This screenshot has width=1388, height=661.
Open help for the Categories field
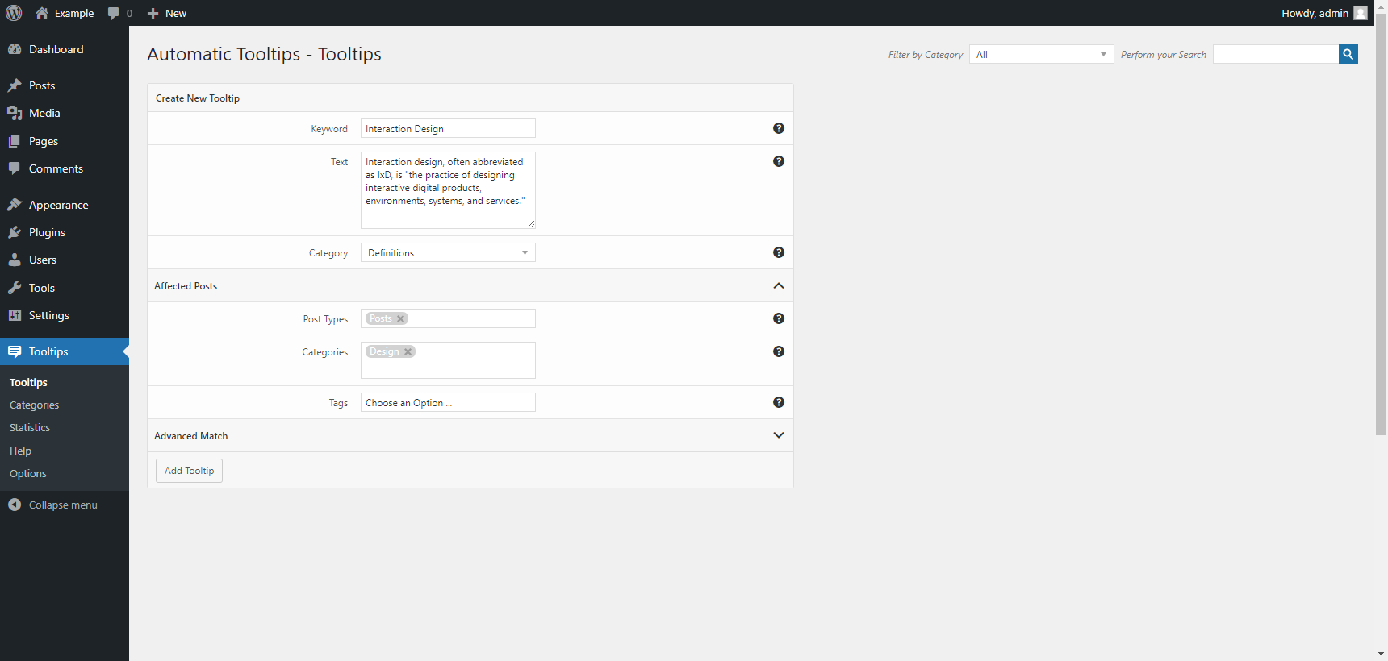pos(779,351)
